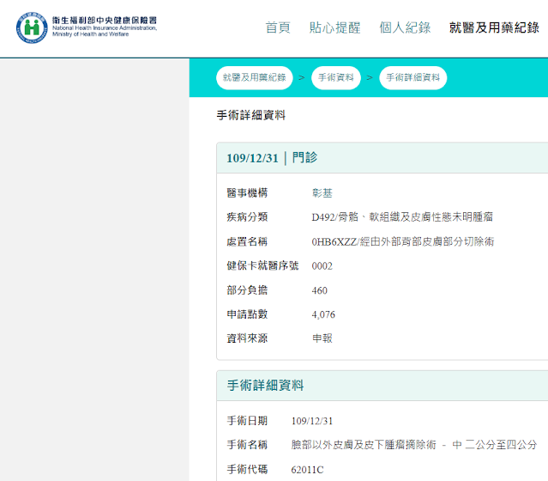The width and height of the screenshot is (548, 481).
Task: Click the second breadcrumb arrow before 手術詳細資料
Action: pyautogui.click(x=370, y=78)
